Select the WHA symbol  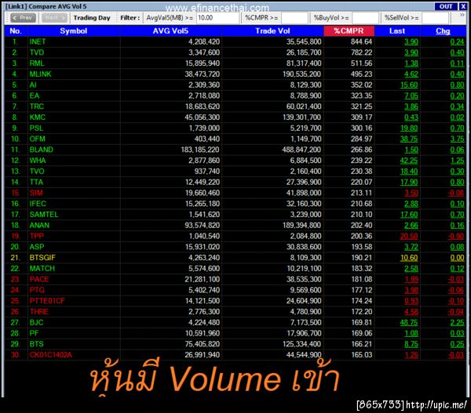[x=38, y=161]
